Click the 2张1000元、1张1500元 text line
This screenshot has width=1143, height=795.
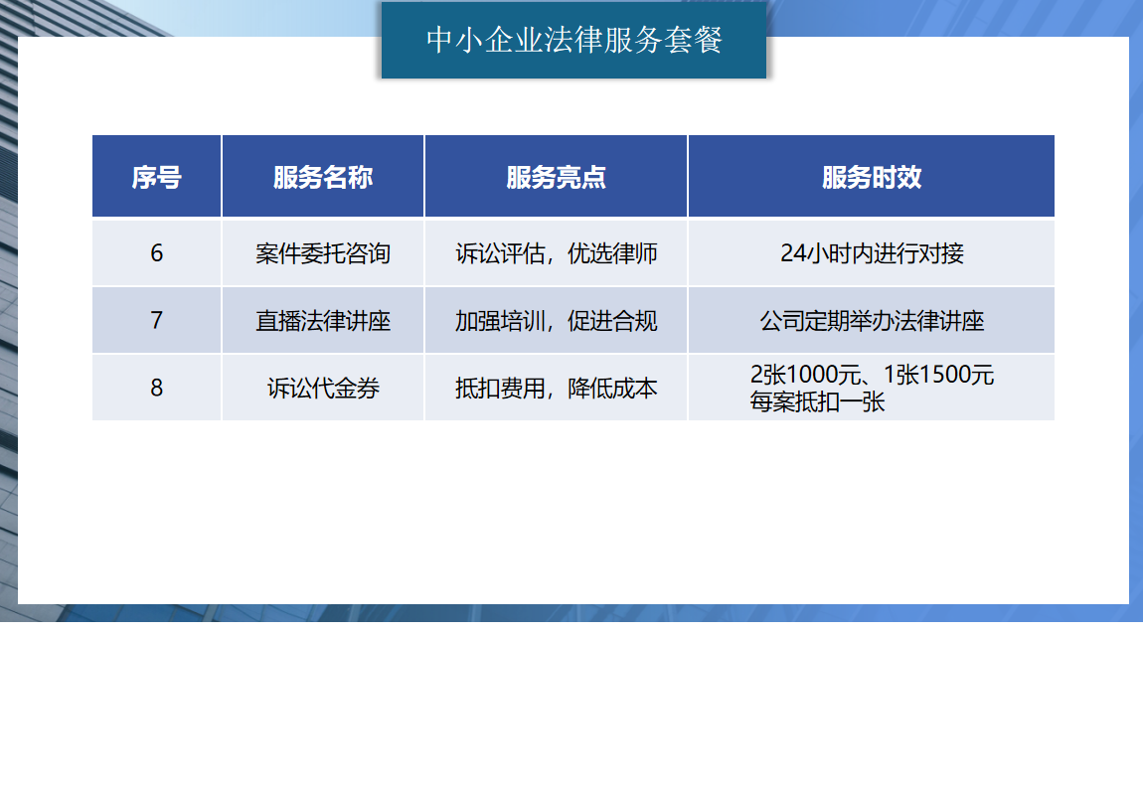(871, 376)
